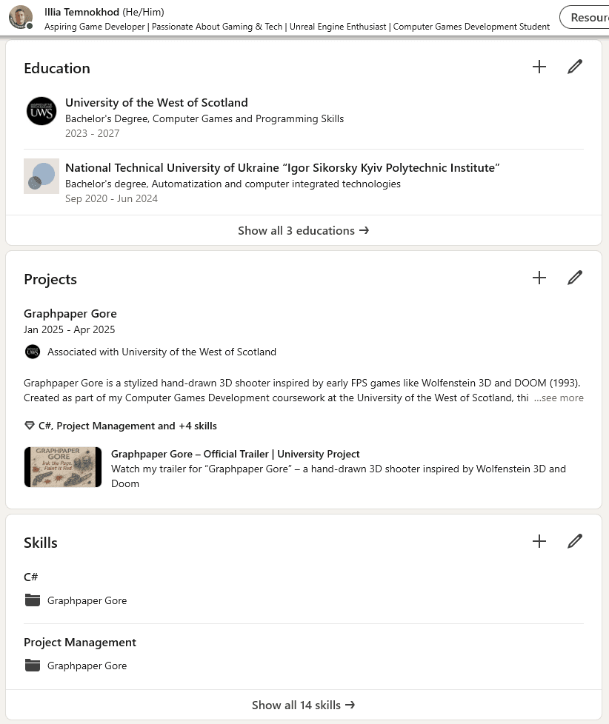Click the plus icon in Education section

coord(539,67)
